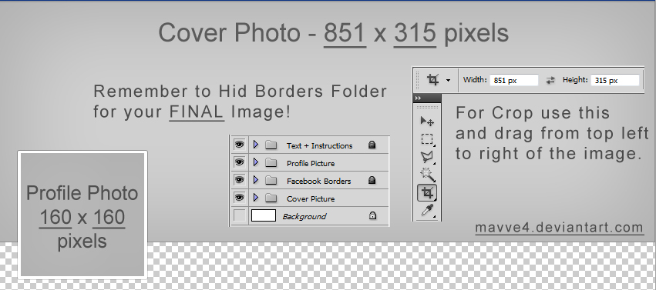The width and height of the screenshot is (656, 290).
Task: Select the Polygonal Lasso tool
Action: click(427, 157)
